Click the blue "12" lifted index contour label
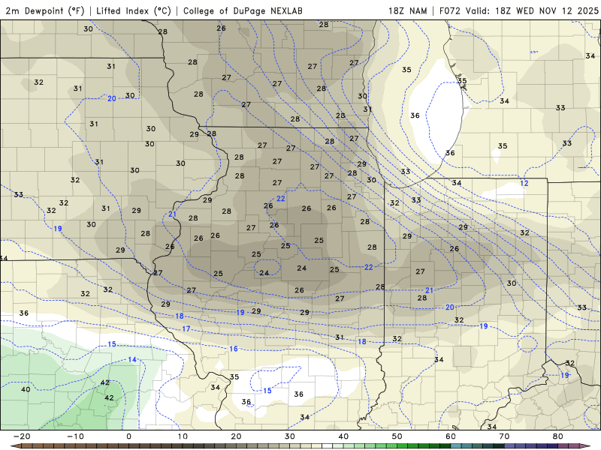Viewport: 601px width, 450px height. pos(524,183)
